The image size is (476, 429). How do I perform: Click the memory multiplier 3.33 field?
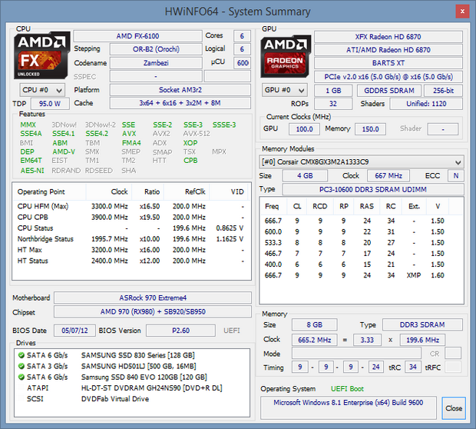[367, 340]
